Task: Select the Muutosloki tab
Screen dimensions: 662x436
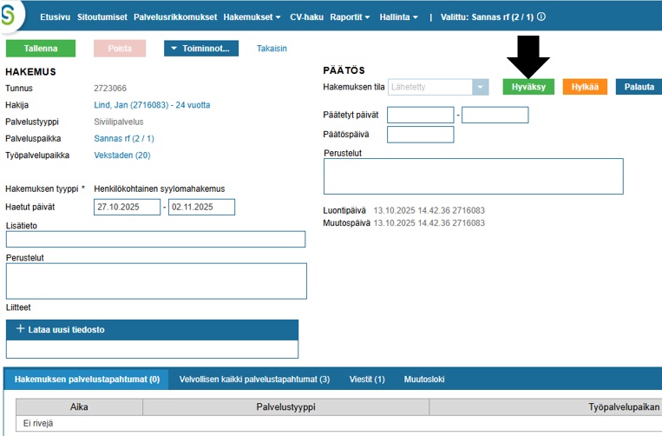Action: pyautogui.click(x=424, y=380)
